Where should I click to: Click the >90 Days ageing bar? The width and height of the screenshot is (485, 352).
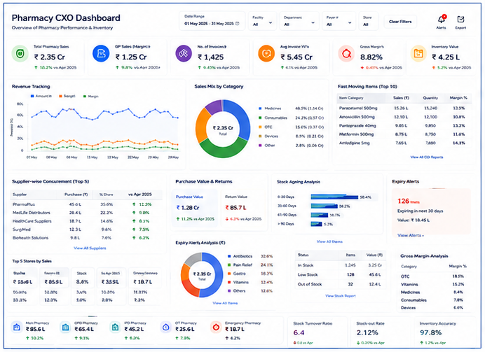pos(316,224)
